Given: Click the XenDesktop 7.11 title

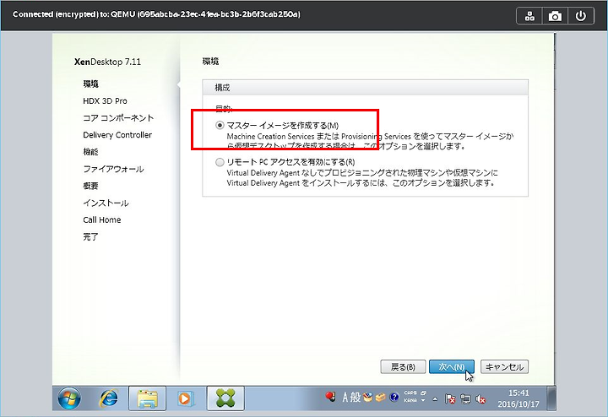Looking at the screenshot, I should tap(107, 62).
